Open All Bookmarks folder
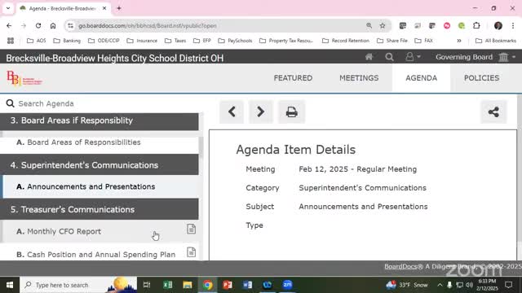The height and width of the screenshot is (293, 522). 496,41
